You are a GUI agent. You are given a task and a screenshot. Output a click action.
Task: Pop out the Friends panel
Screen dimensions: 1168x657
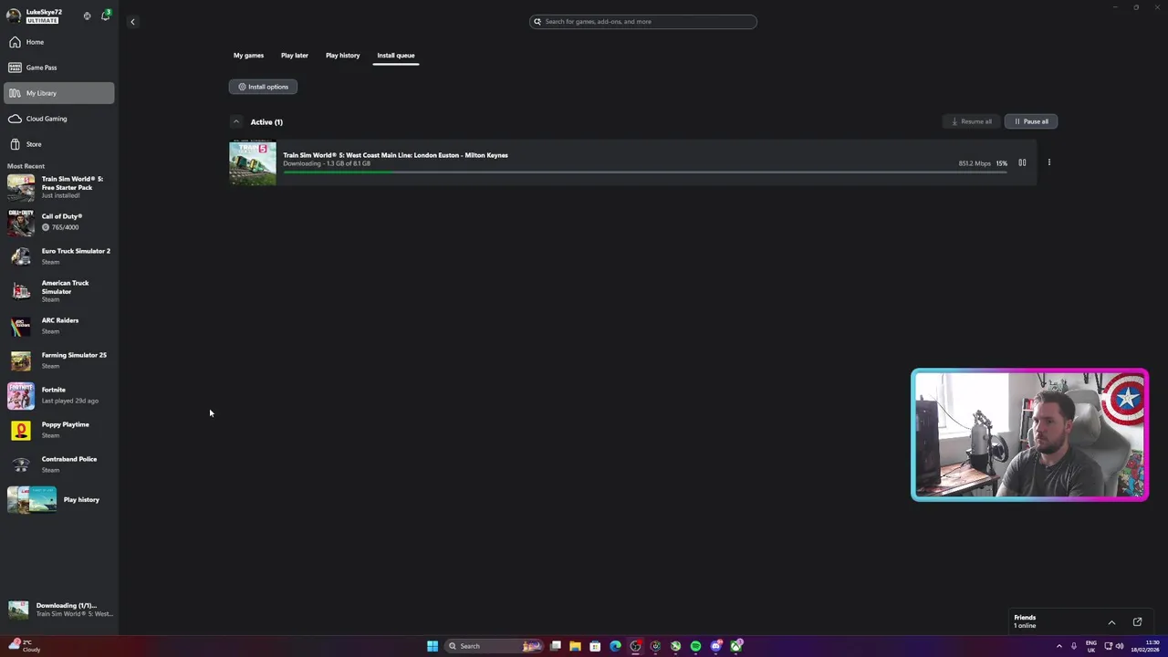[1137, 622]
